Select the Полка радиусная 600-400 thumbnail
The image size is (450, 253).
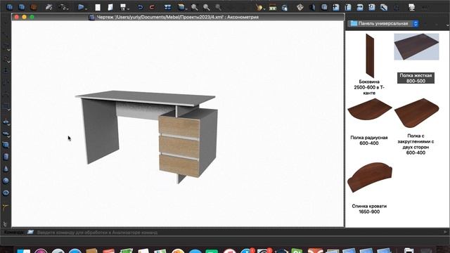tap(369, 110)
